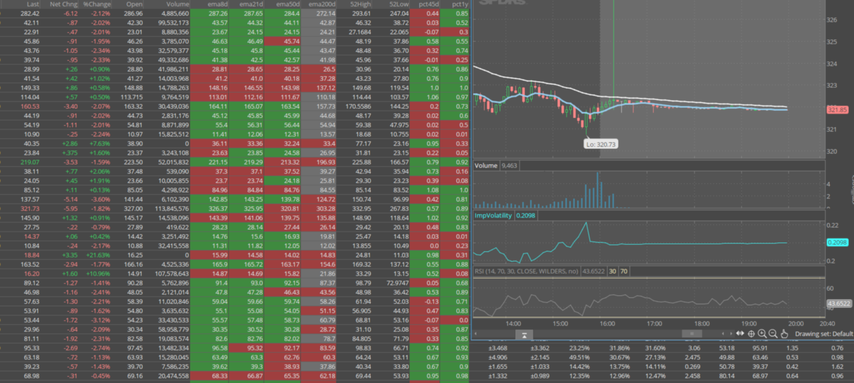The height and width of the screenshot is (383, 854).
Task: Sort watchlist by Volume column header
Action: (x=177, y=4)
